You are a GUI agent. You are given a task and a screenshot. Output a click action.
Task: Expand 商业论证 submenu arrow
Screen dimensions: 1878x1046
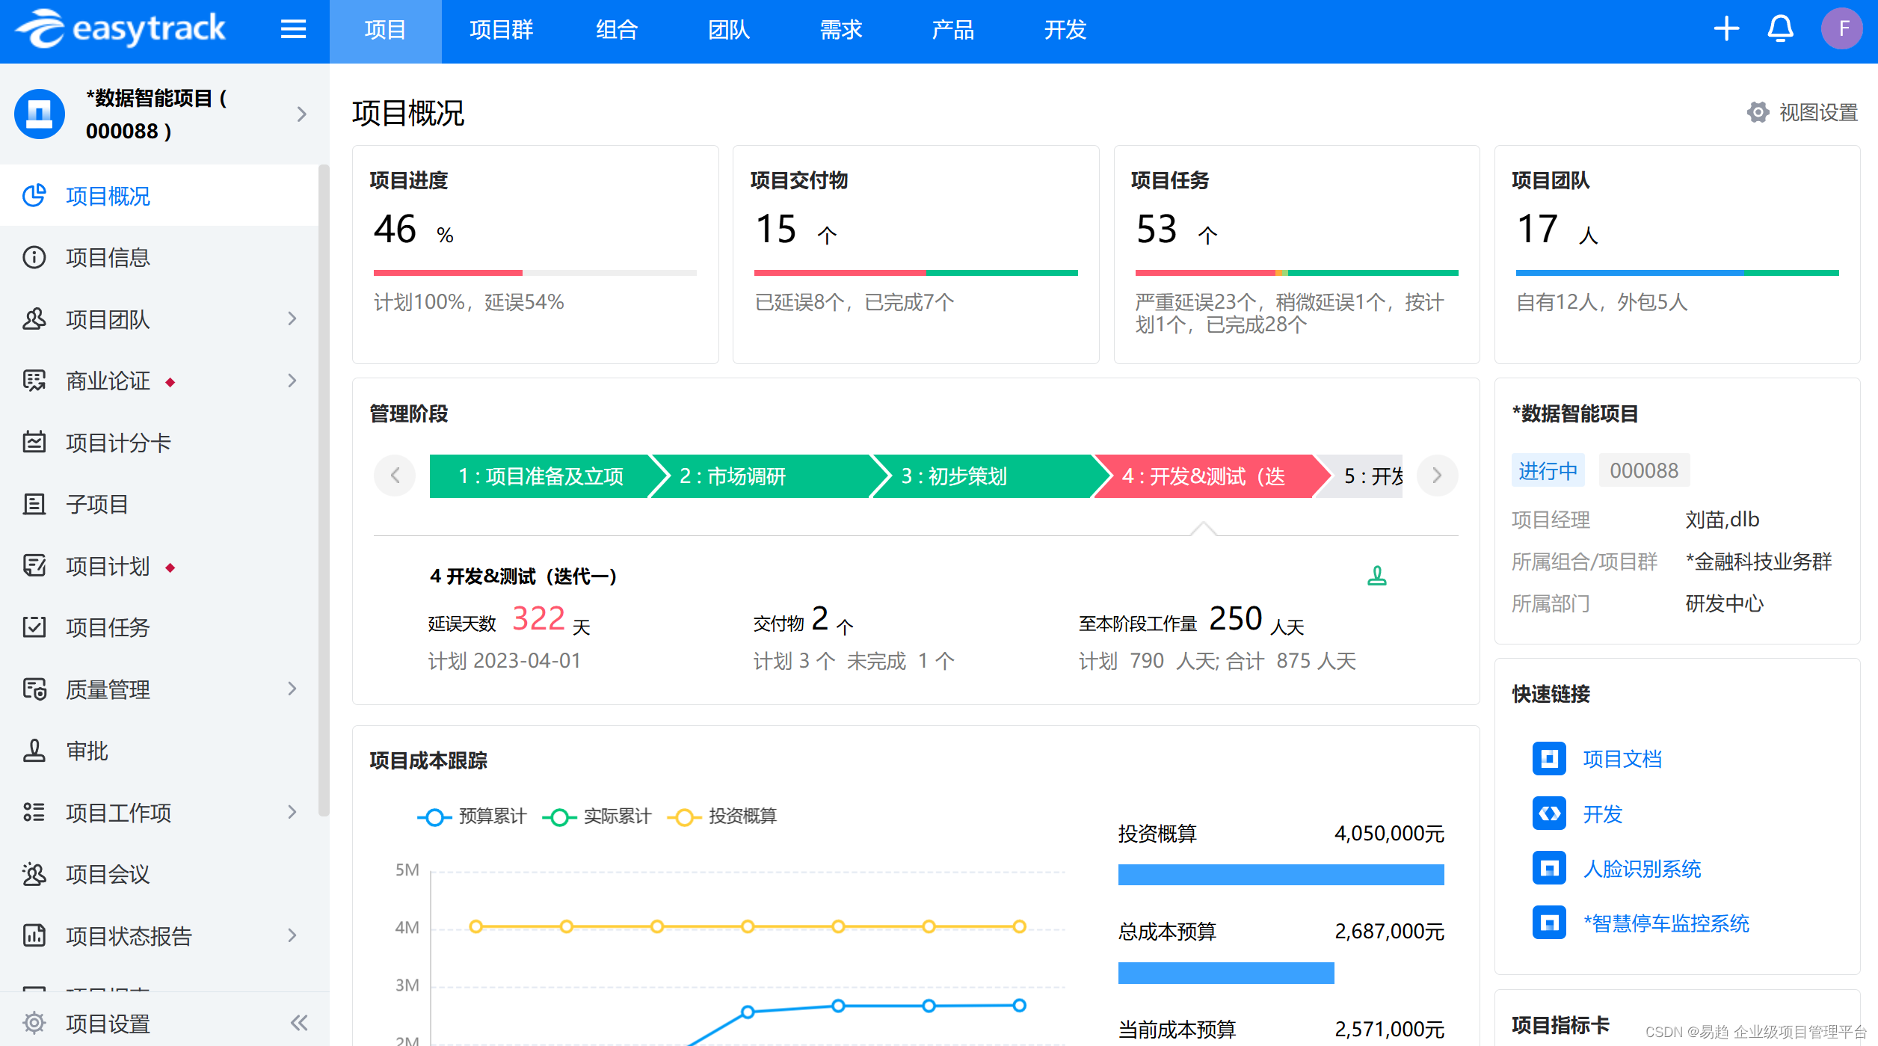292,381
